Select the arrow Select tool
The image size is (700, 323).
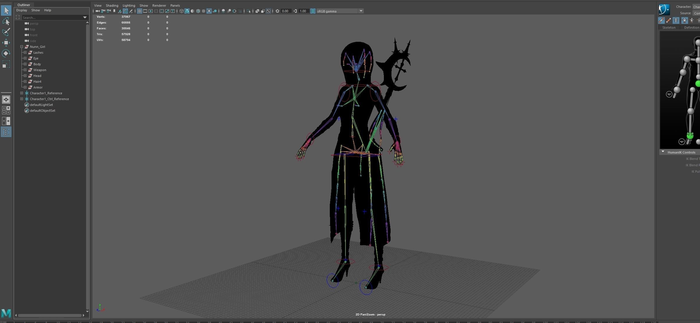(x=6, y=11)
